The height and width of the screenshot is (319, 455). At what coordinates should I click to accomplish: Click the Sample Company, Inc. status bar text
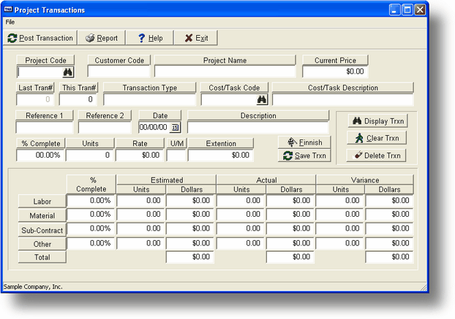(33, 287)
